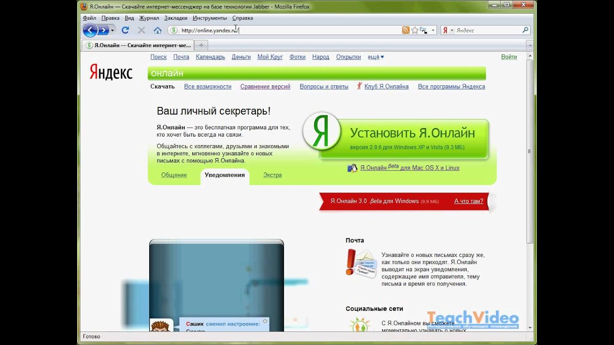Click the browser Forward arrow button
Image resolution: width=614 pixels, height=345 pixels.
click(x=103, y=30)
